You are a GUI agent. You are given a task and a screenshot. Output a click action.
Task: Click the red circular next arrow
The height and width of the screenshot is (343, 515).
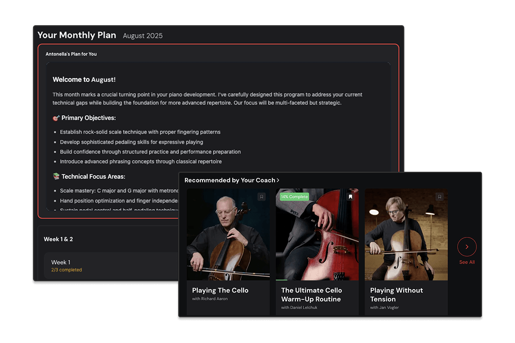[467, 247]
